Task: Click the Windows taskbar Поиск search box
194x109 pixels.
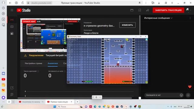Action: click(68, 107)
